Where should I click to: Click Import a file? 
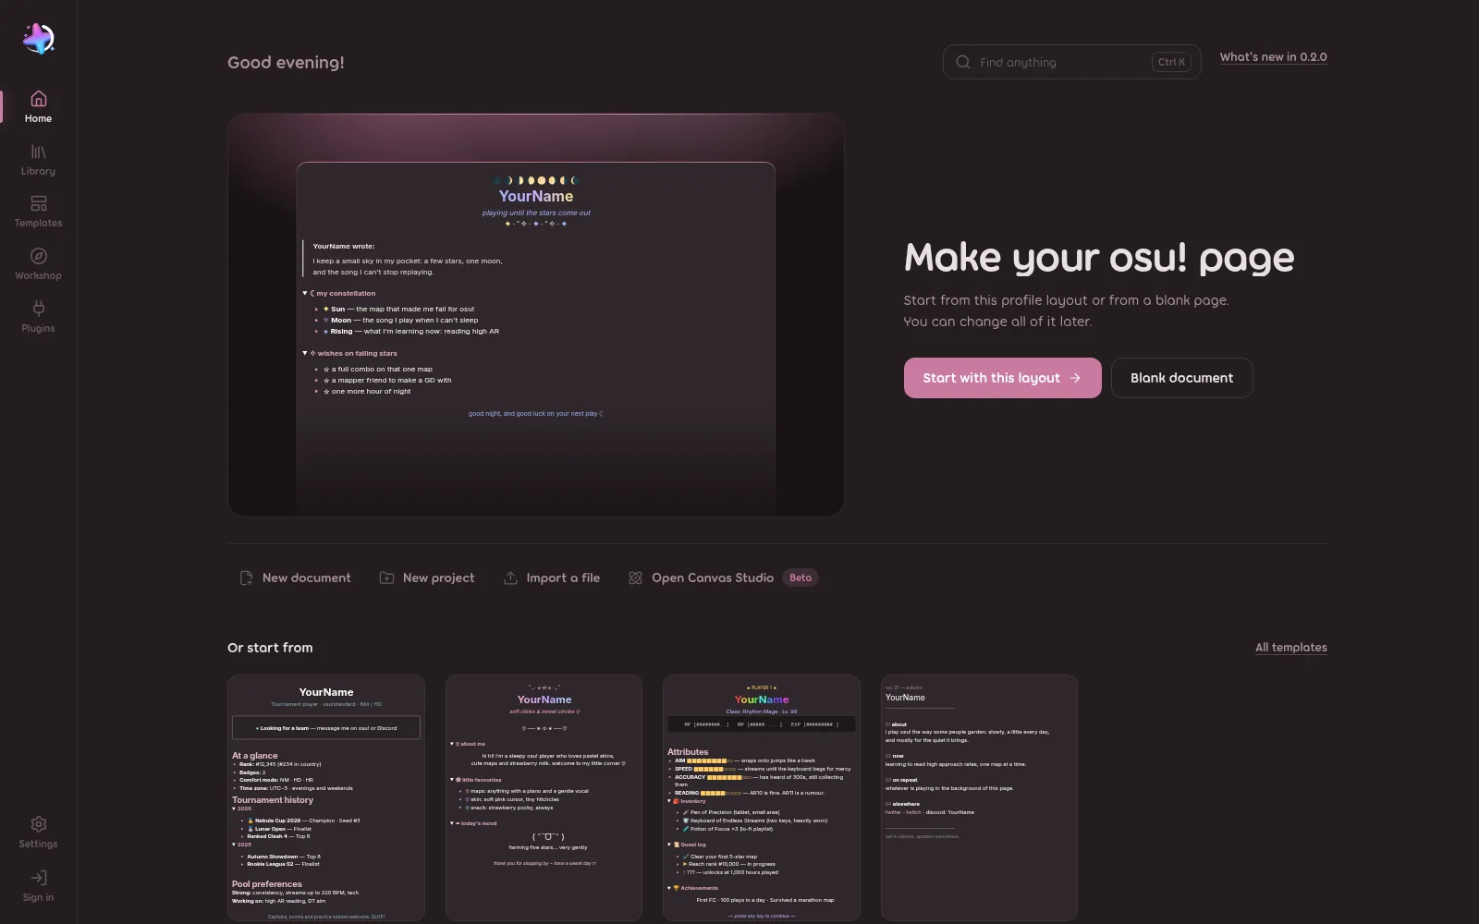click(x=552, y=577)
